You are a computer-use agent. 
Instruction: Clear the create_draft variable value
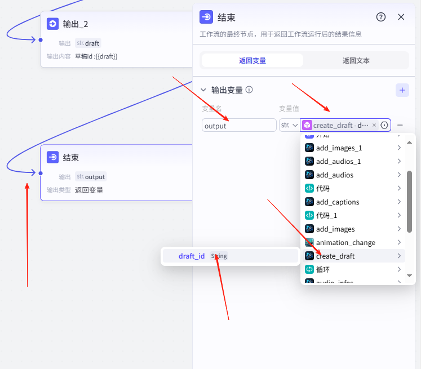374,125
